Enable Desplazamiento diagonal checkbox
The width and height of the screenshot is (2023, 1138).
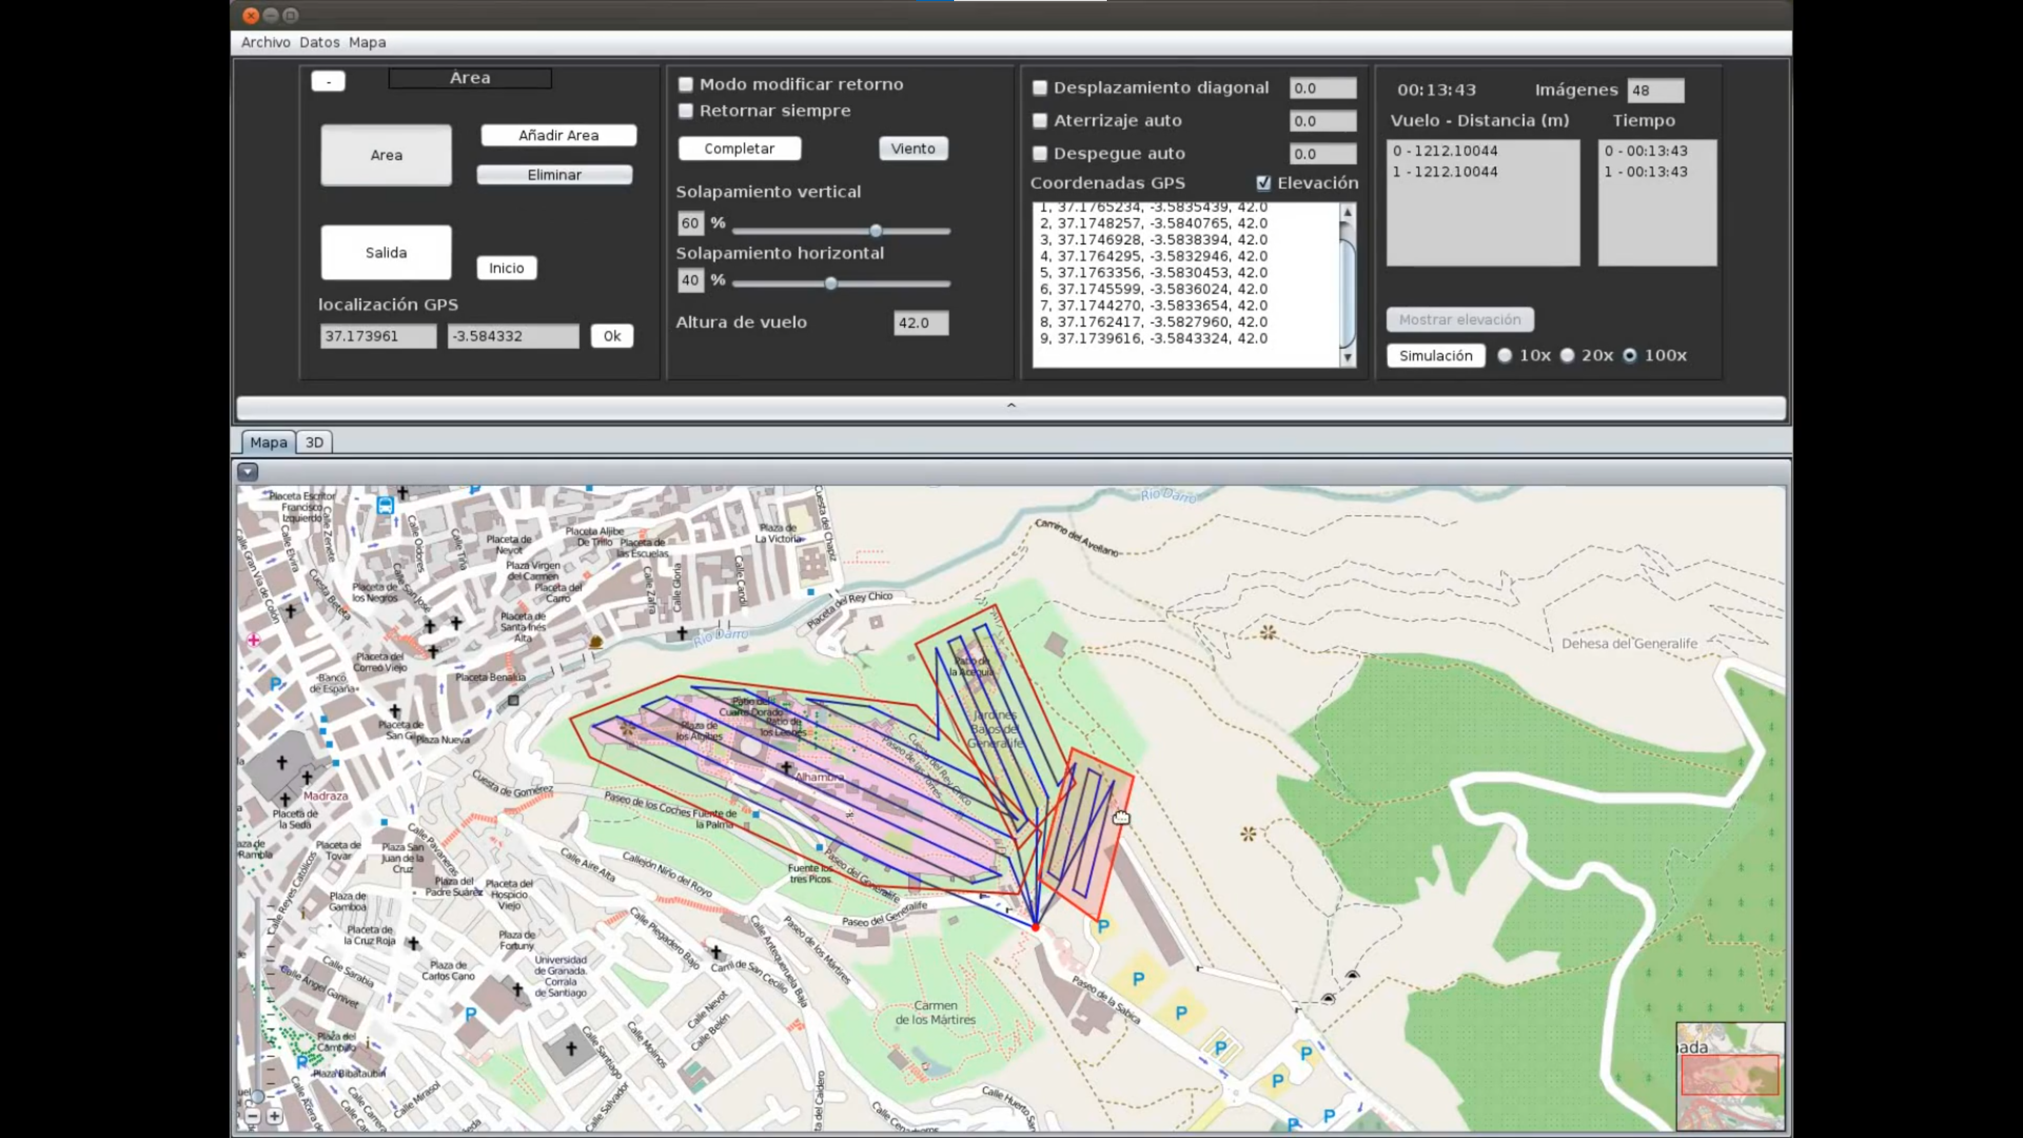[x=1040, y=88]
